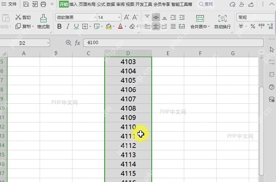Apply the red font color
Screen dimensions: 276x182
(120, 27)
